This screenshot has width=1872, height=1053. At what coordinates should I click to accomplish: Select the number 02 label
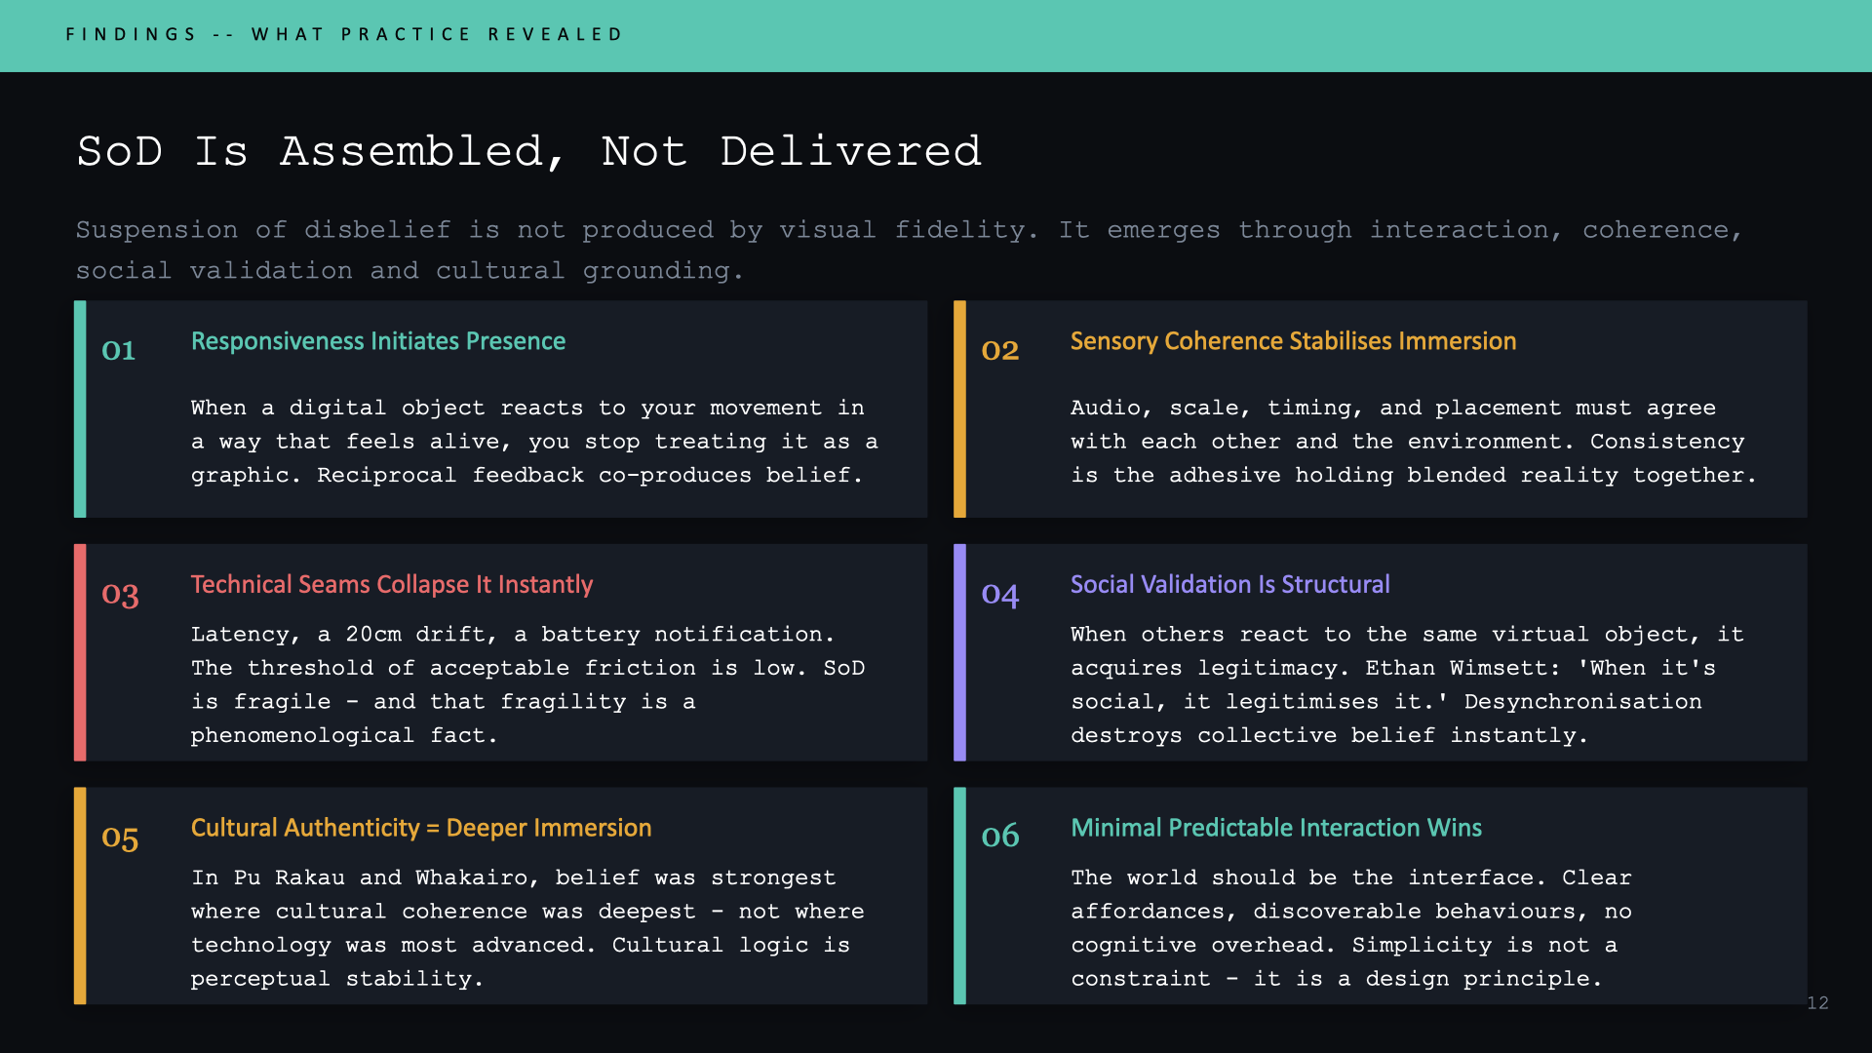click(x=999, y=351)
